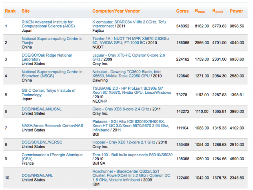Select the cores value 142272
This screenshot has height=190, width=253.
(183, 111)
